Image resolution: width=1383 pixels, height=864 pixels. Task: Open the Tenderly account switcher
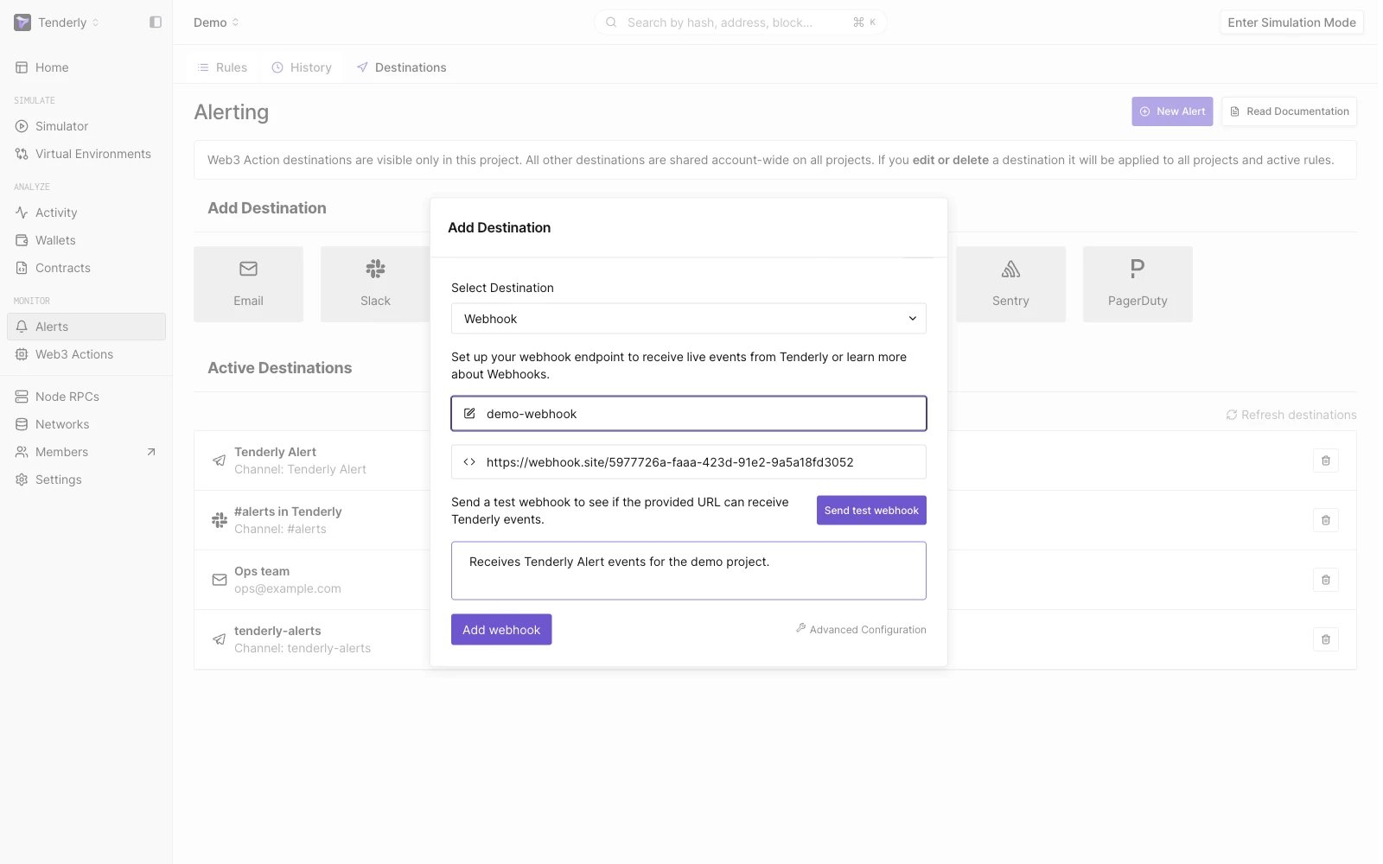click(68, 22)
